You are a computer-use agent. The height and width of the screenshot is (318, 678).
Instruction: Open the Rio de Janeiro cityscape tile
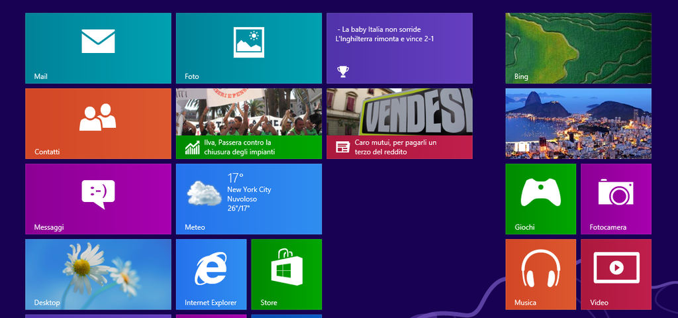(578, 124)
